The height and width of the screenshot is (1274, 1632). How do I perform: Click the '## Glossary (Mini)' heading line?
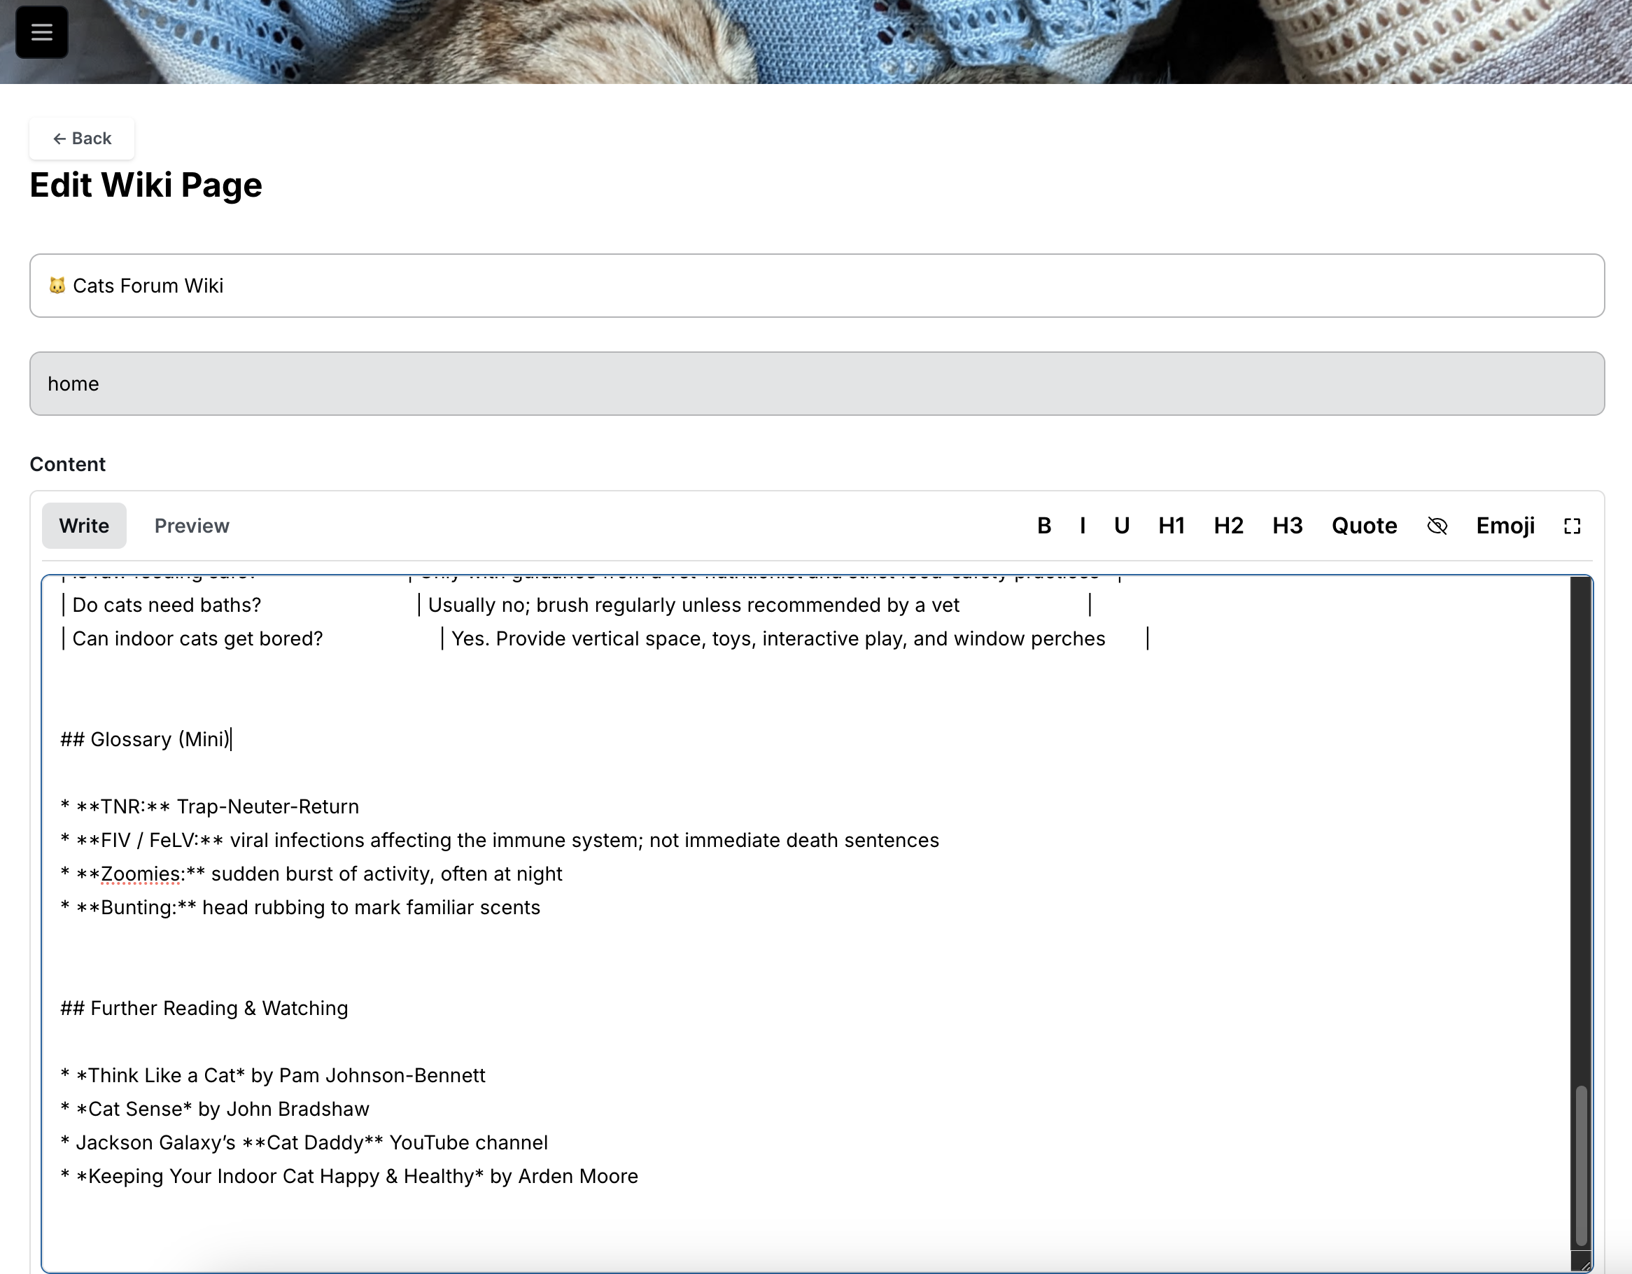[x=146, y=739]
